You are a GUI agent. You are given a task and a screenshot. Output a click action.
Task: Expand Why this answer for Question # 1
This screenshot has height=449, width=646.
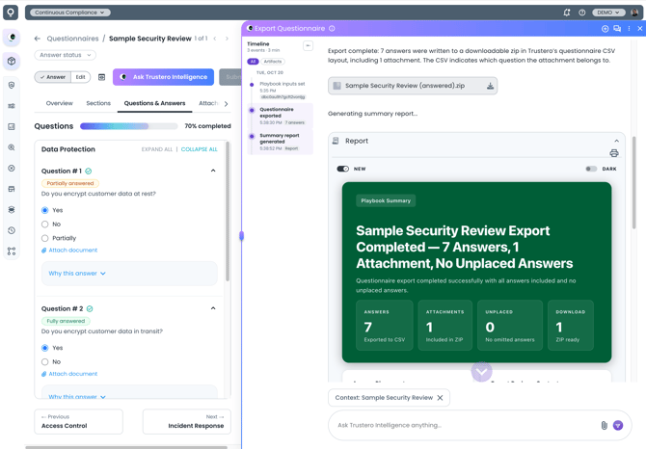pyautogui.click(x=77, y=274)
